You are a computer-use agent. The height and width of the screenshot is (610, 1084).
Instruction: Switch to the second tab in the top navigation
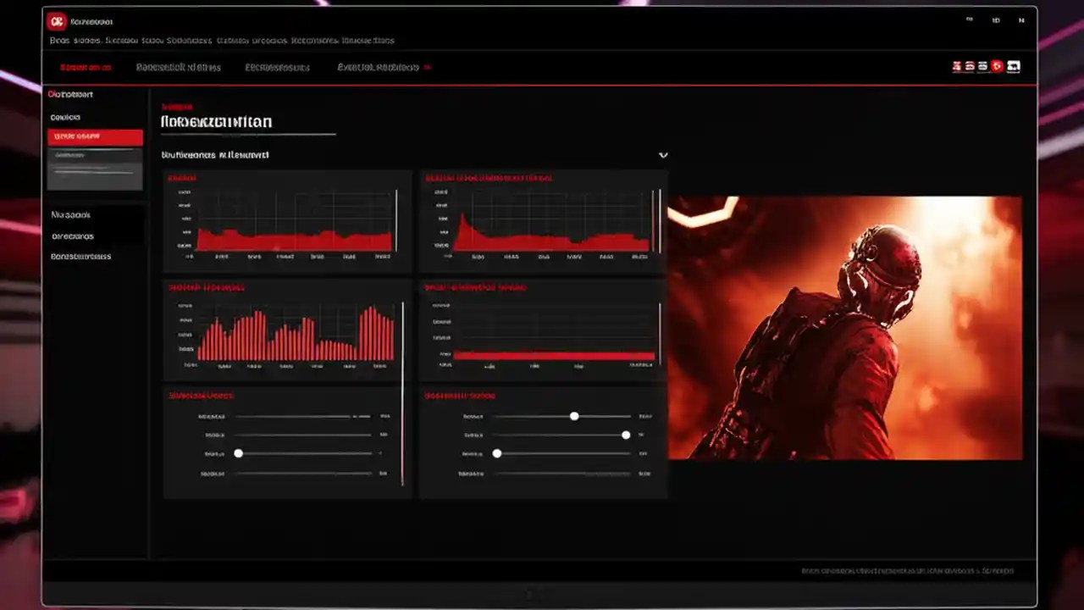[178, 67]
